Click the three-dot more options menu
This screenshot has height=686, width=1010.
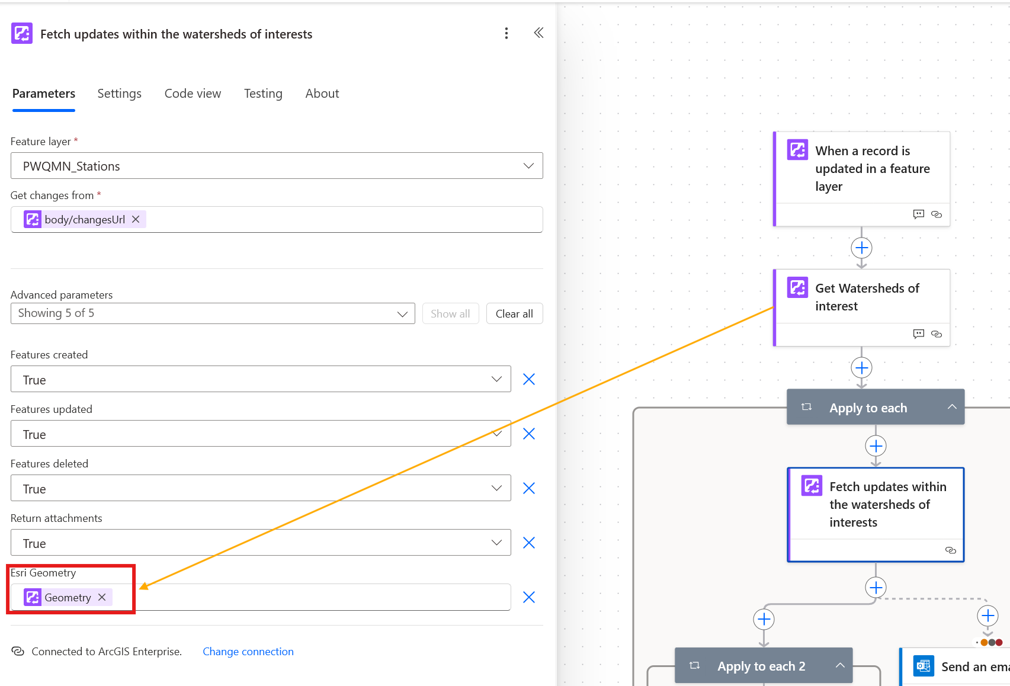point(506,33)
